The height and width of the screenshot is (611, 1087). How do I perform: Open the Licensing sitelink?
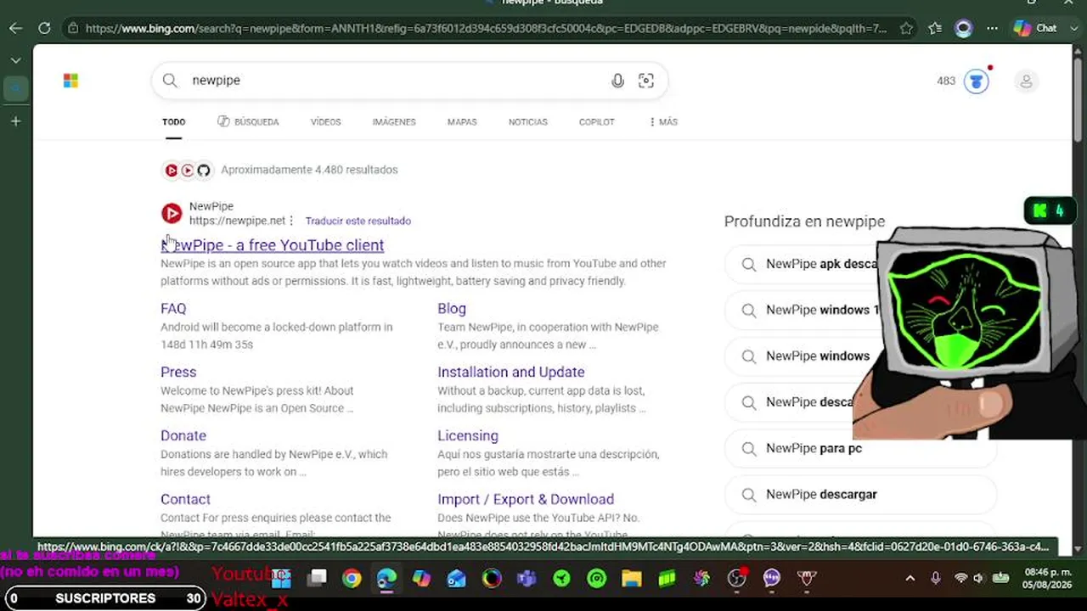468,436
